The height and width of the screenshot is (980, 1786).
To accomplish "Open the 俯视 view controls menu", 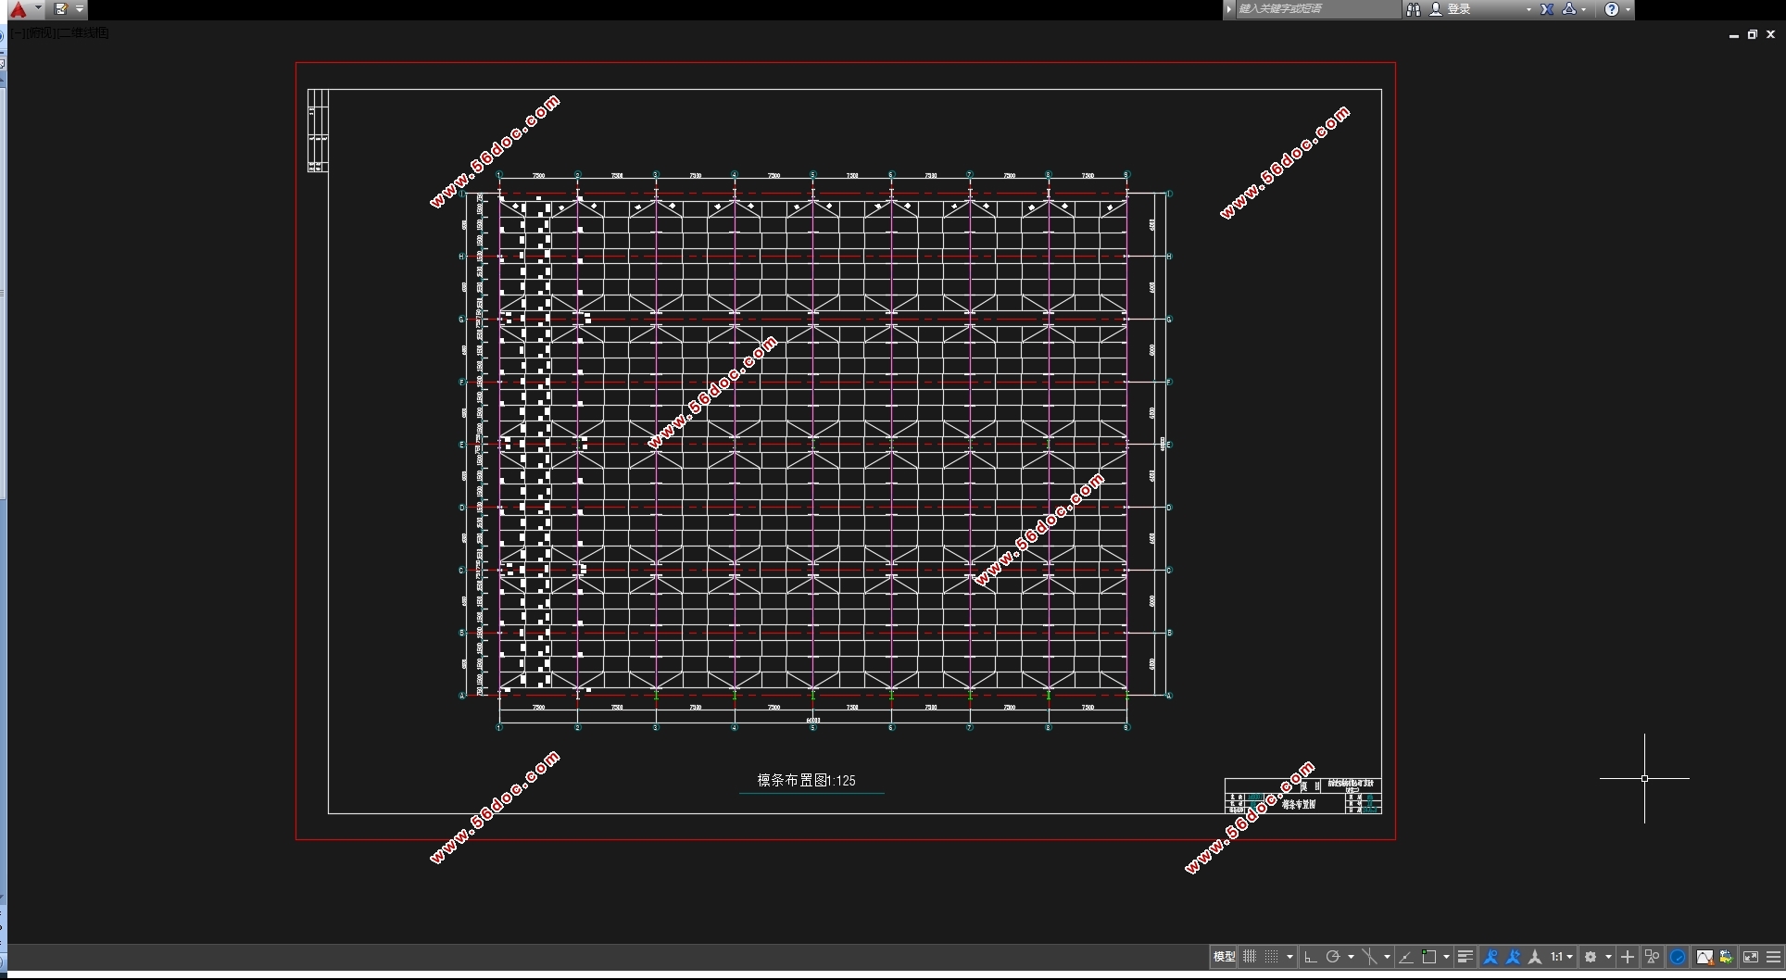I will 42,33.
